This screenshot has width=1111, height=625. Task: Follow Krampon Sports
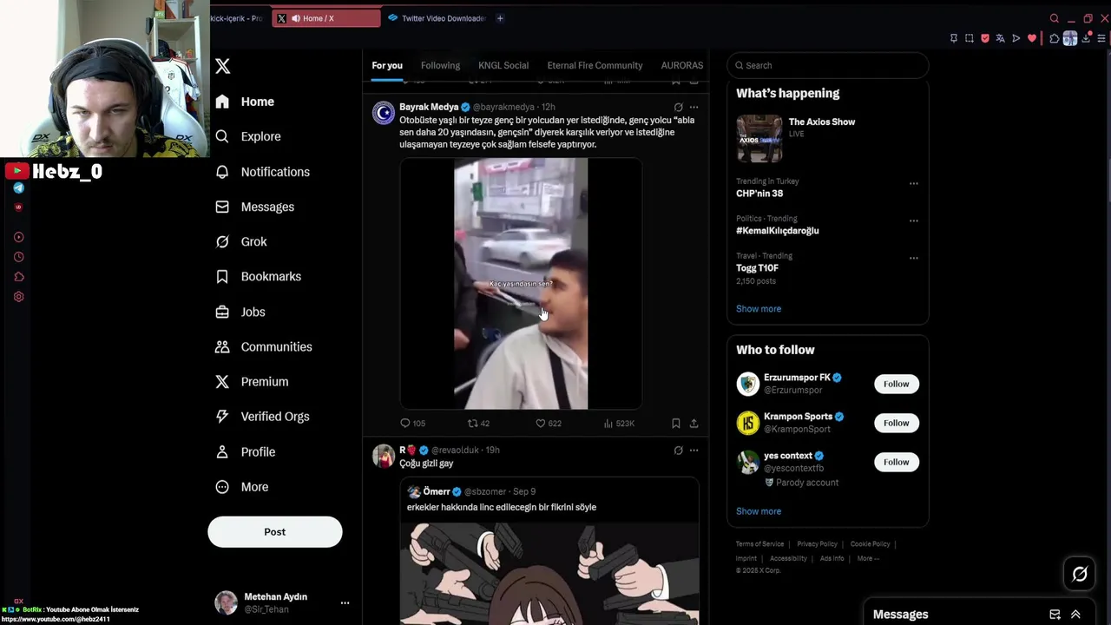pyautogui.click(x=896, y=423)
